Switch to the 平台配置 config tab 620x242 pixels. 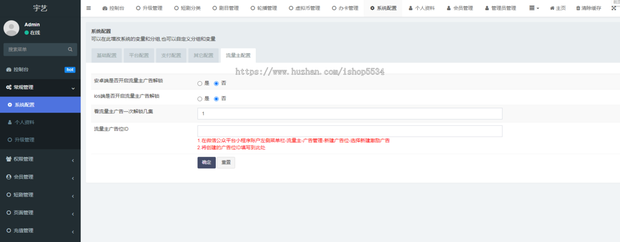[138, 56]
